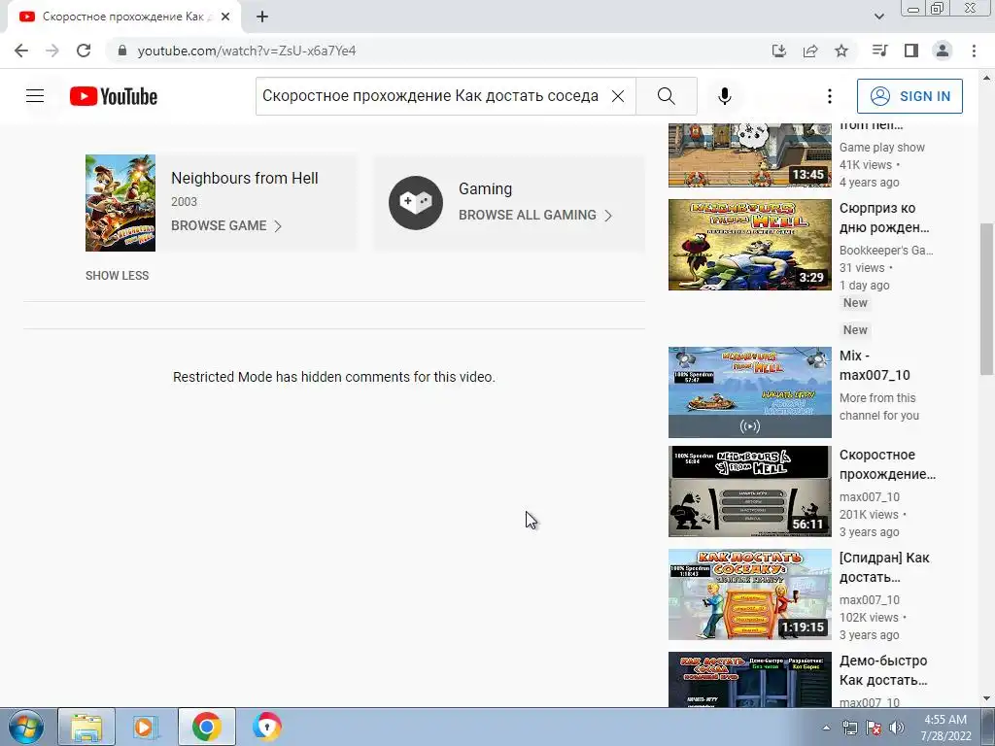This screenshot has width=995, height=746.
Task: Click the scrollbar up arrow
Action: [986, 79]
